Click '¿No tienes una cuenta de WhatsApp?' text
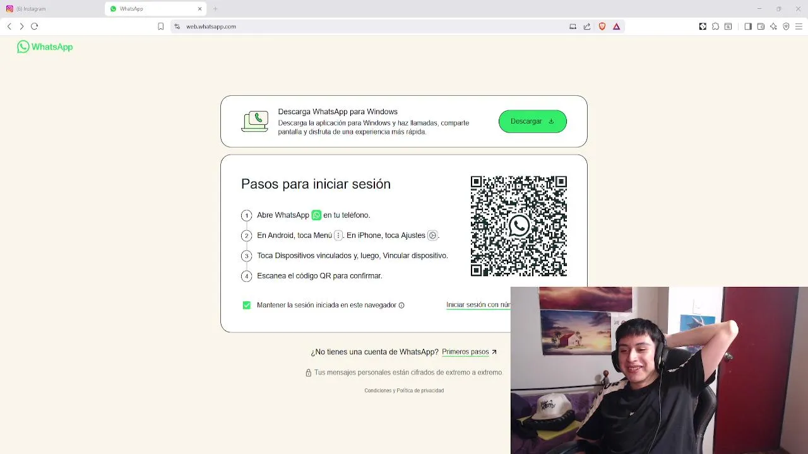808x454 pixels. coord(374,352)
